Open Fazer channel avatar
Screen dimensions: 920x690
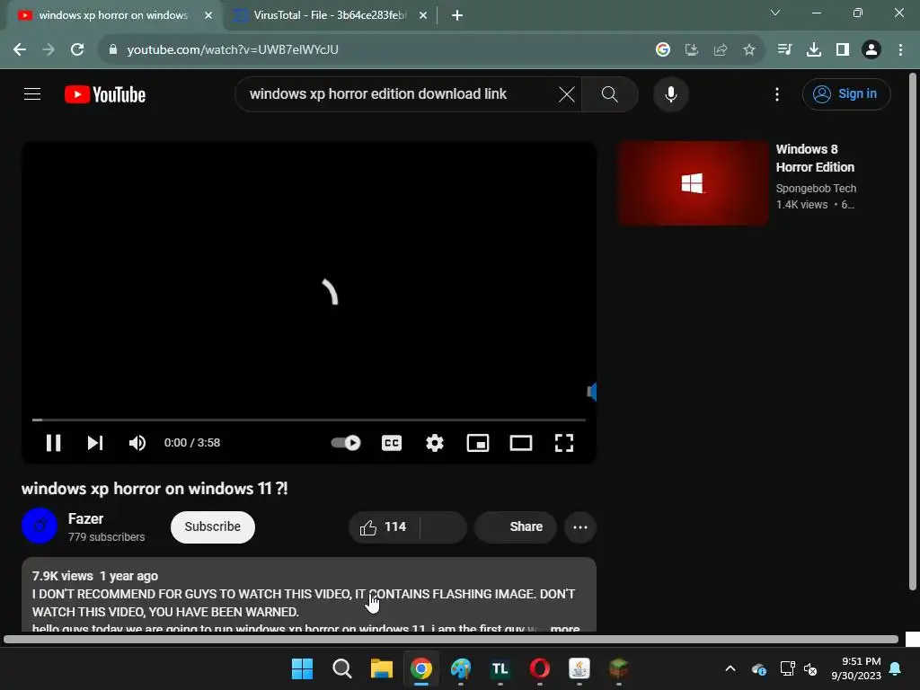(x=40, y=526)
